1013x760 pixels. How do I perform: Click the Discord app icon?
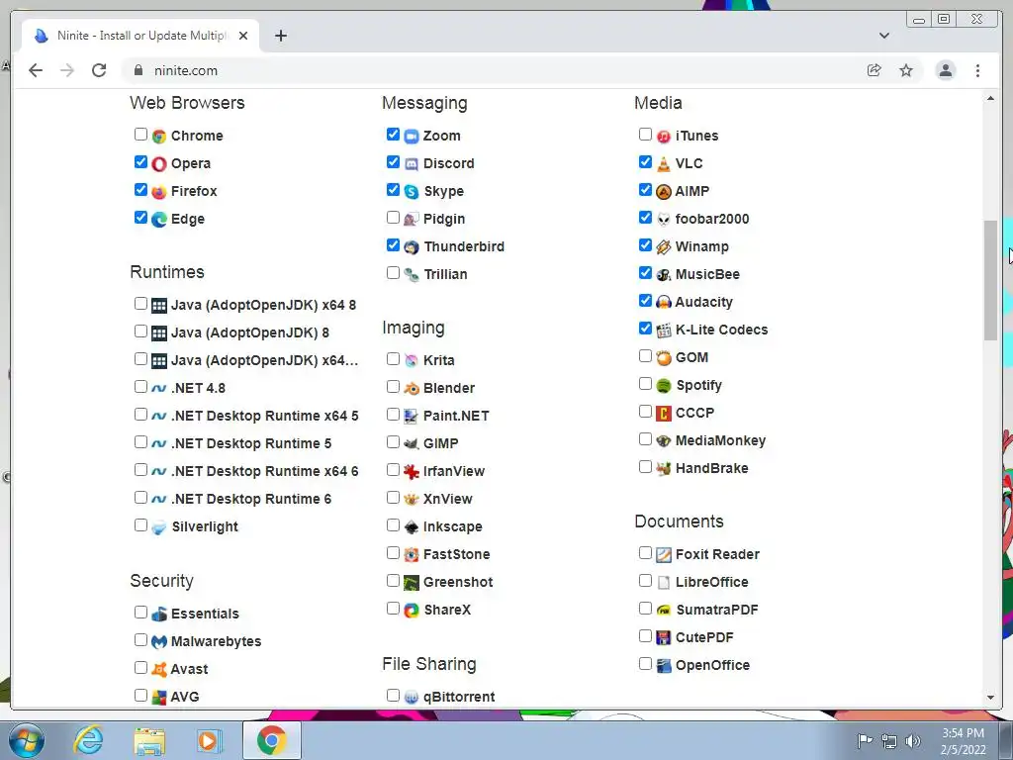(412, 164)
